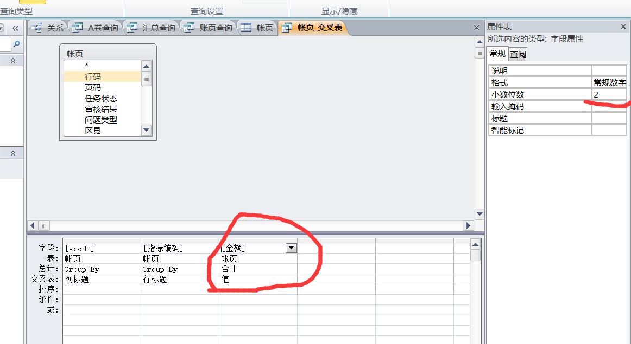
Task: Switch to the 关系 document tab
Action: (x=49, y=28)
